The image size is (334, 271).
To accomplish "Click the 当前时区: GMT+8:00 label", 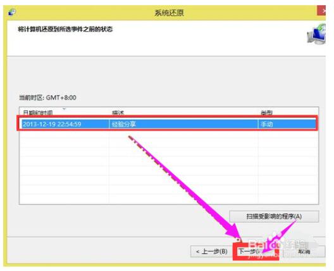I will (47, 98).
